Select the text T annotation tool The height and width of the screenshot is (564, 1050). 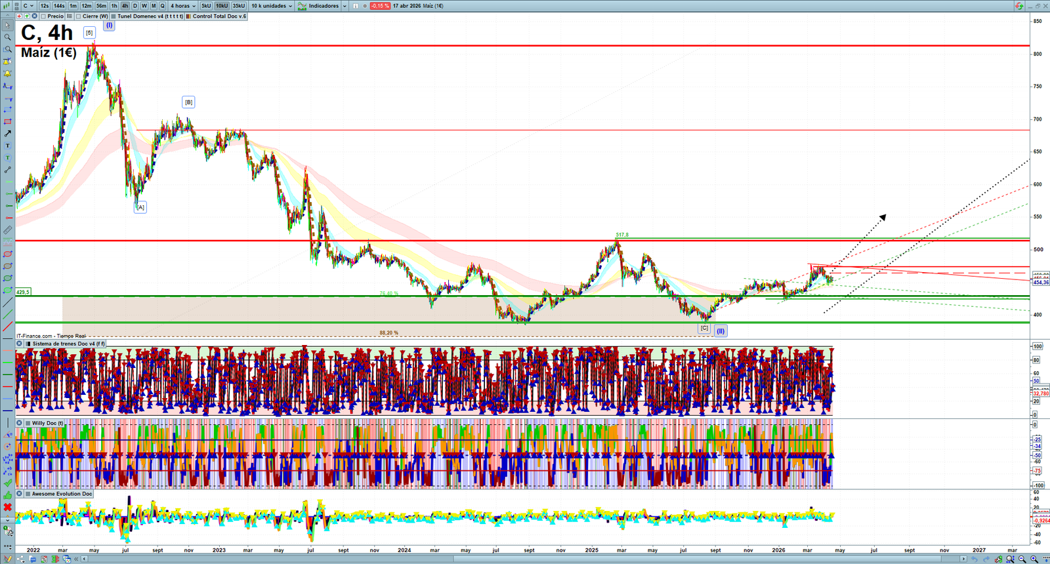tap(7, 146)
